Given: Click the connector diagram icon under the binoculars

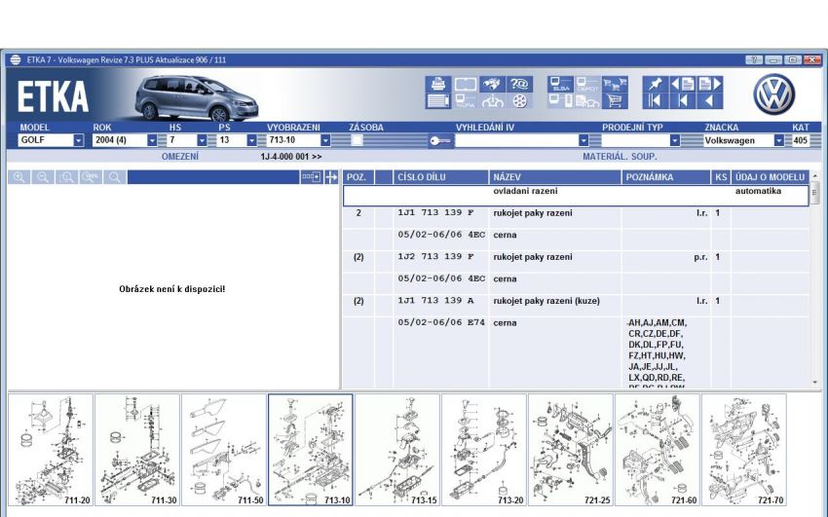Looking at the screenshot, I should [x=492, y=100].
